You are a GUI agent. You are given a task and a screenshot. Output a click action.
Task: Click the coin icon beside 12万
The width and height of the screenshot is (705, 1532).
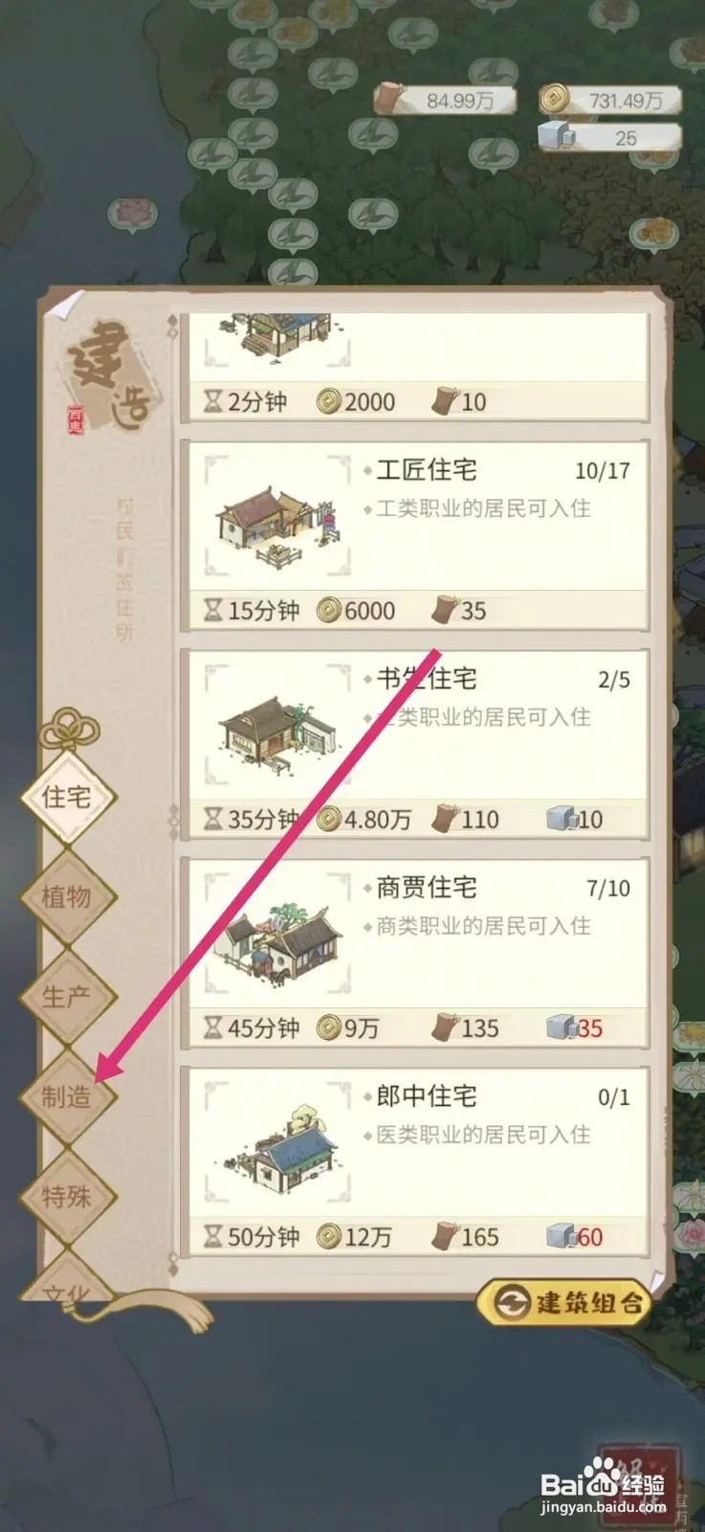coord(328,1236)
